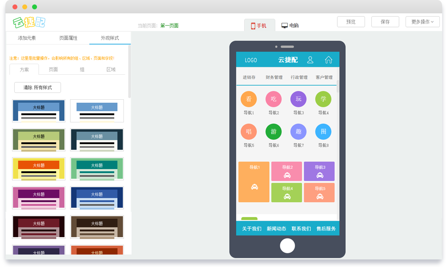Select the green 游 circle icon
This screenshot has height=267, width=447.
(x=274, y=132)
